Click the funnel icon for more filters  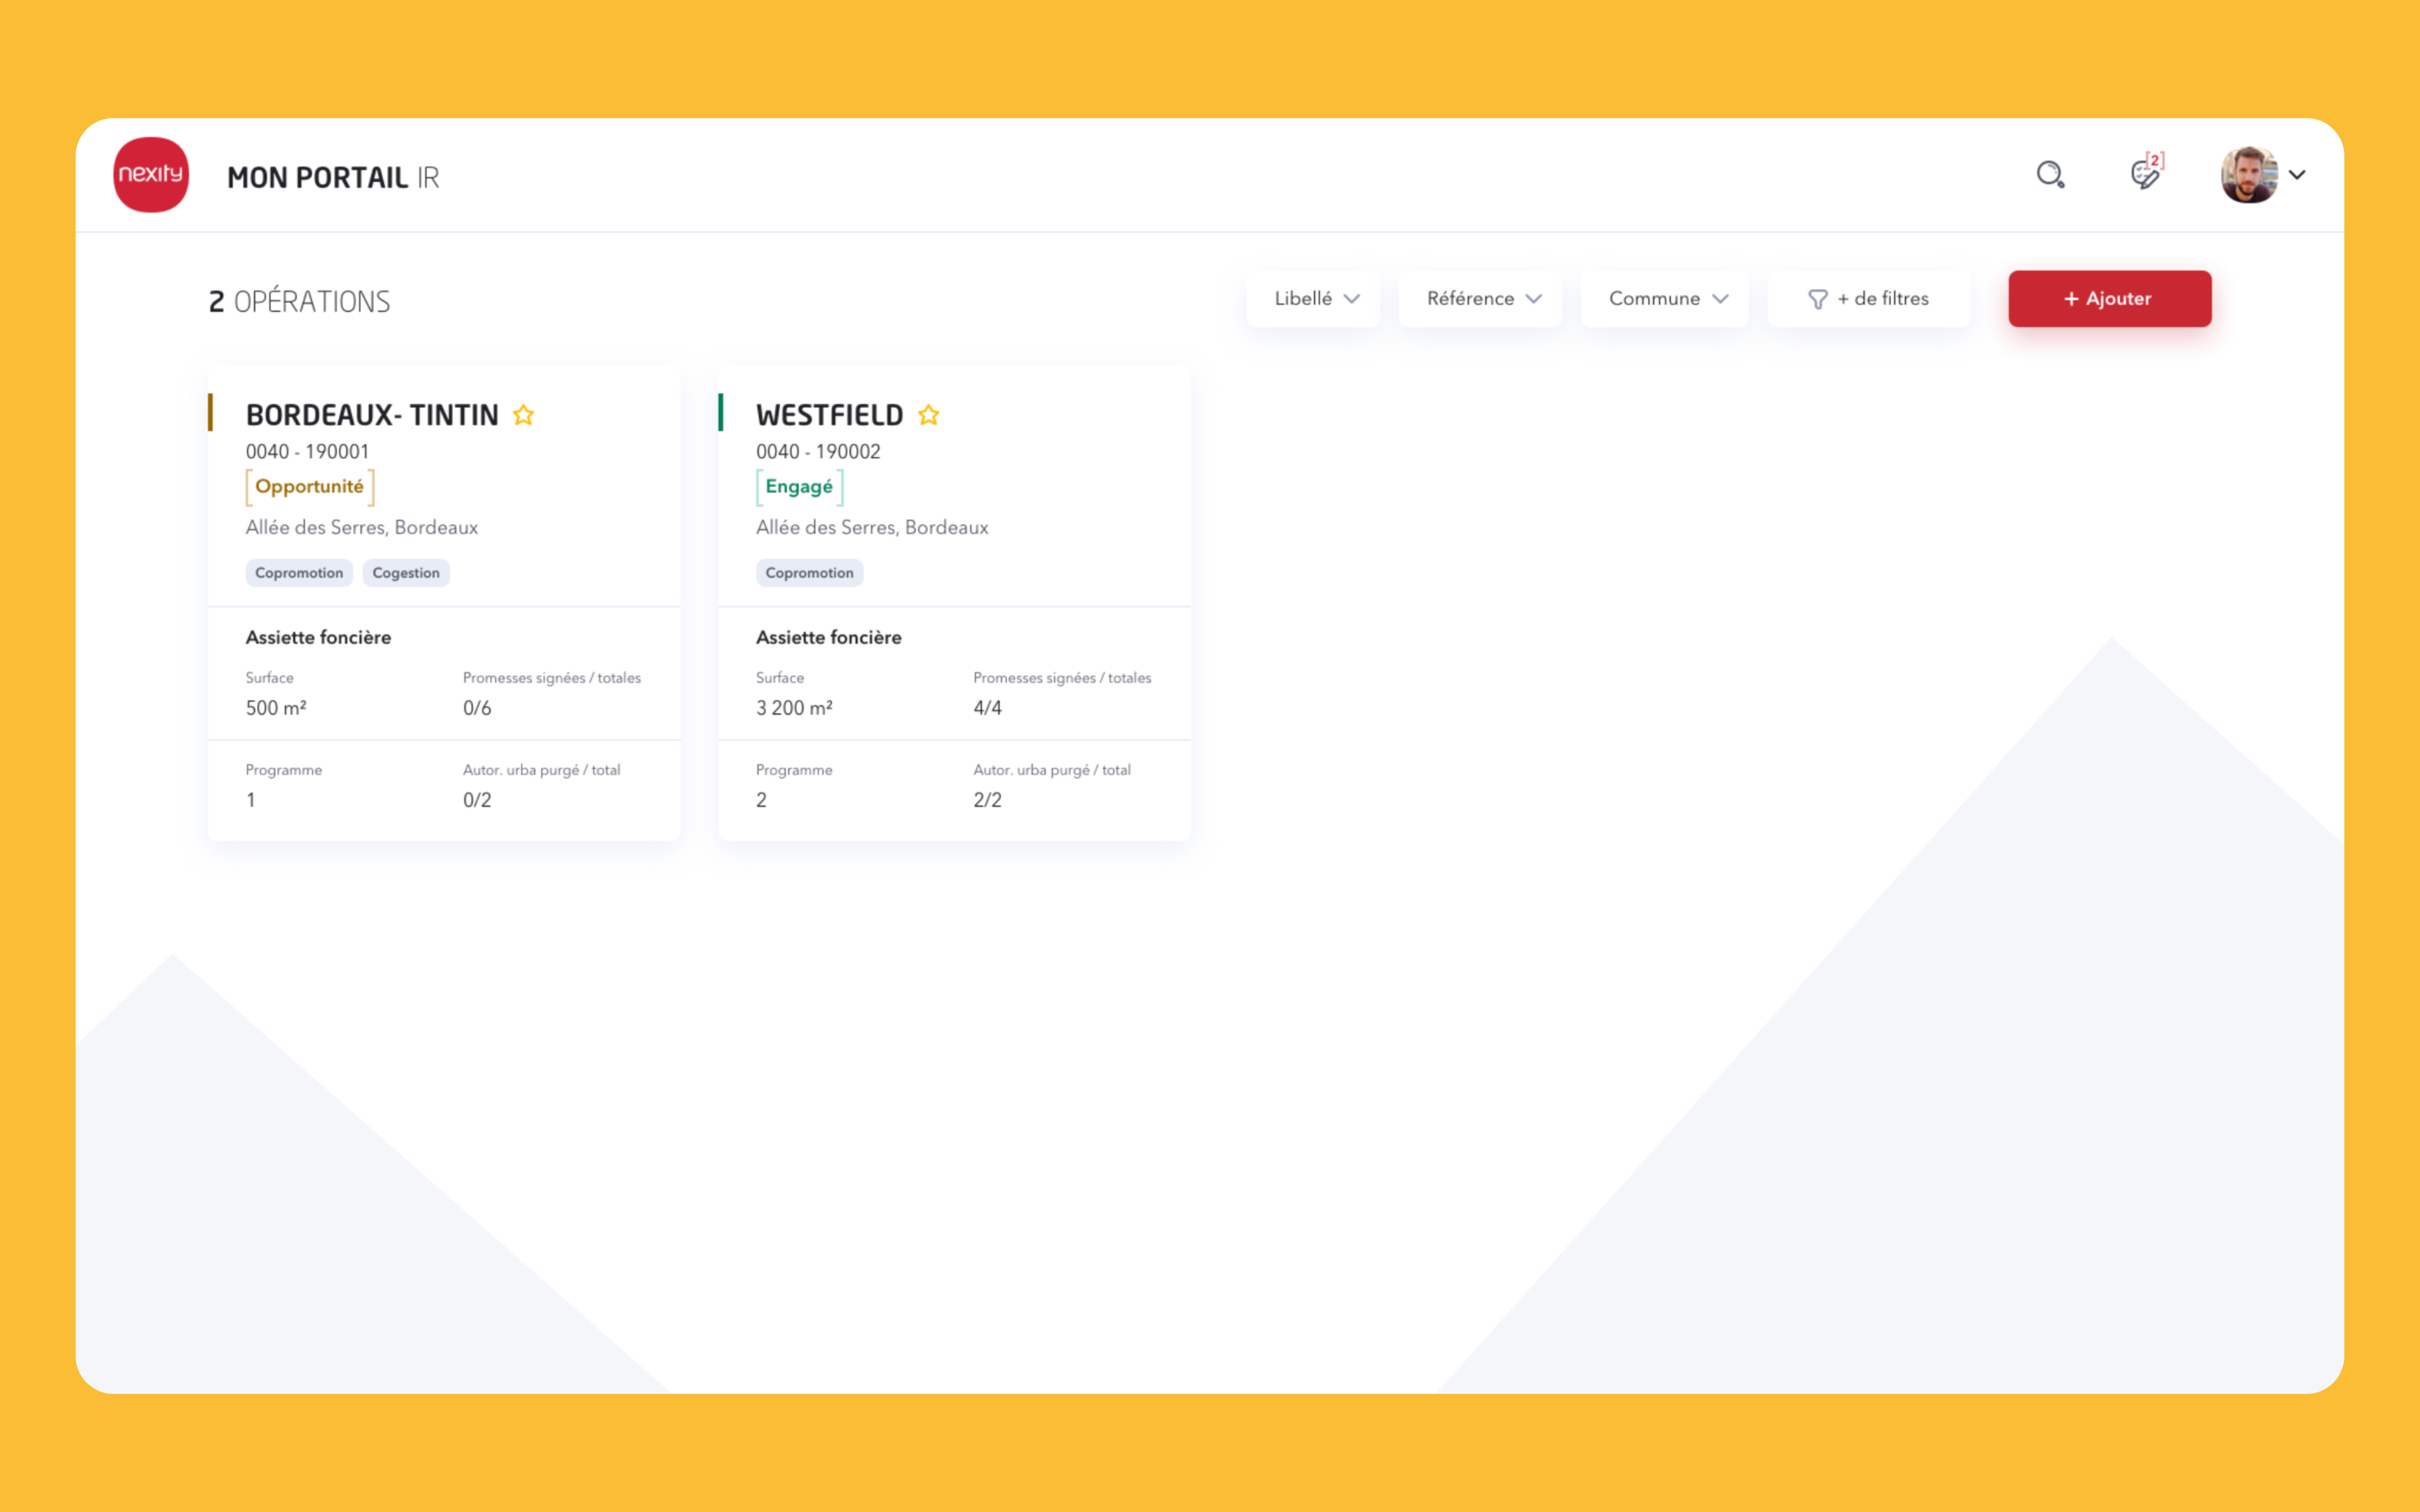(x=1817, y=299)
